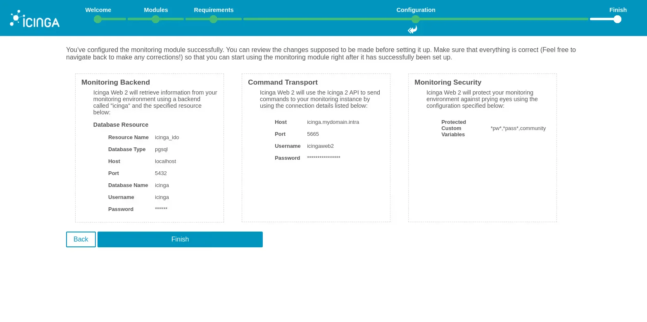Click the Monitoring Backend panel heading

(x=116, y=82)
